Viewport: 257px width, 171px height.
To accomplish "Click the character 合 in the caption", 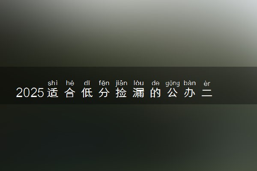I will (x=70, y=93).
